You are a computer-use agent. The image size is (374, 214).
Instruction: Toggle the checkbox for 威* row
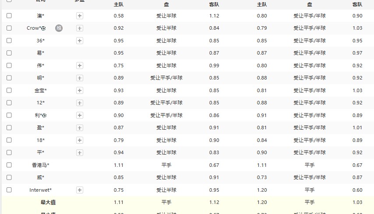(x=9, y=177)
